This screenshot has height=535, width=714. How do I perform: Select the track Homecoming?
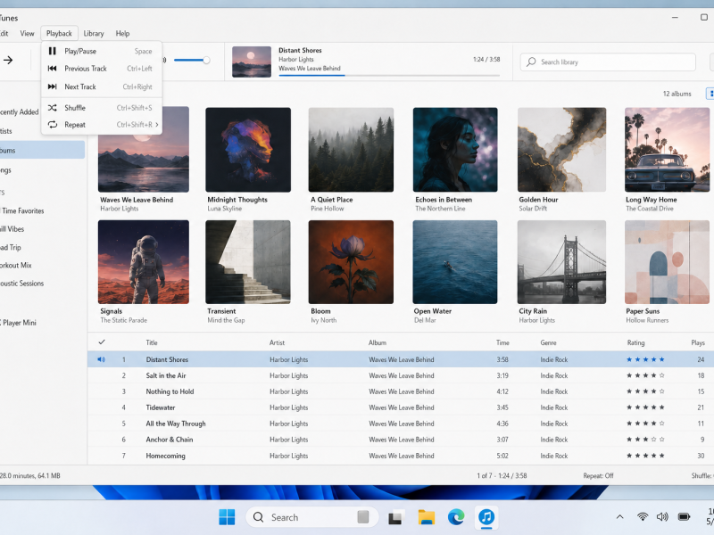(401, 456)
